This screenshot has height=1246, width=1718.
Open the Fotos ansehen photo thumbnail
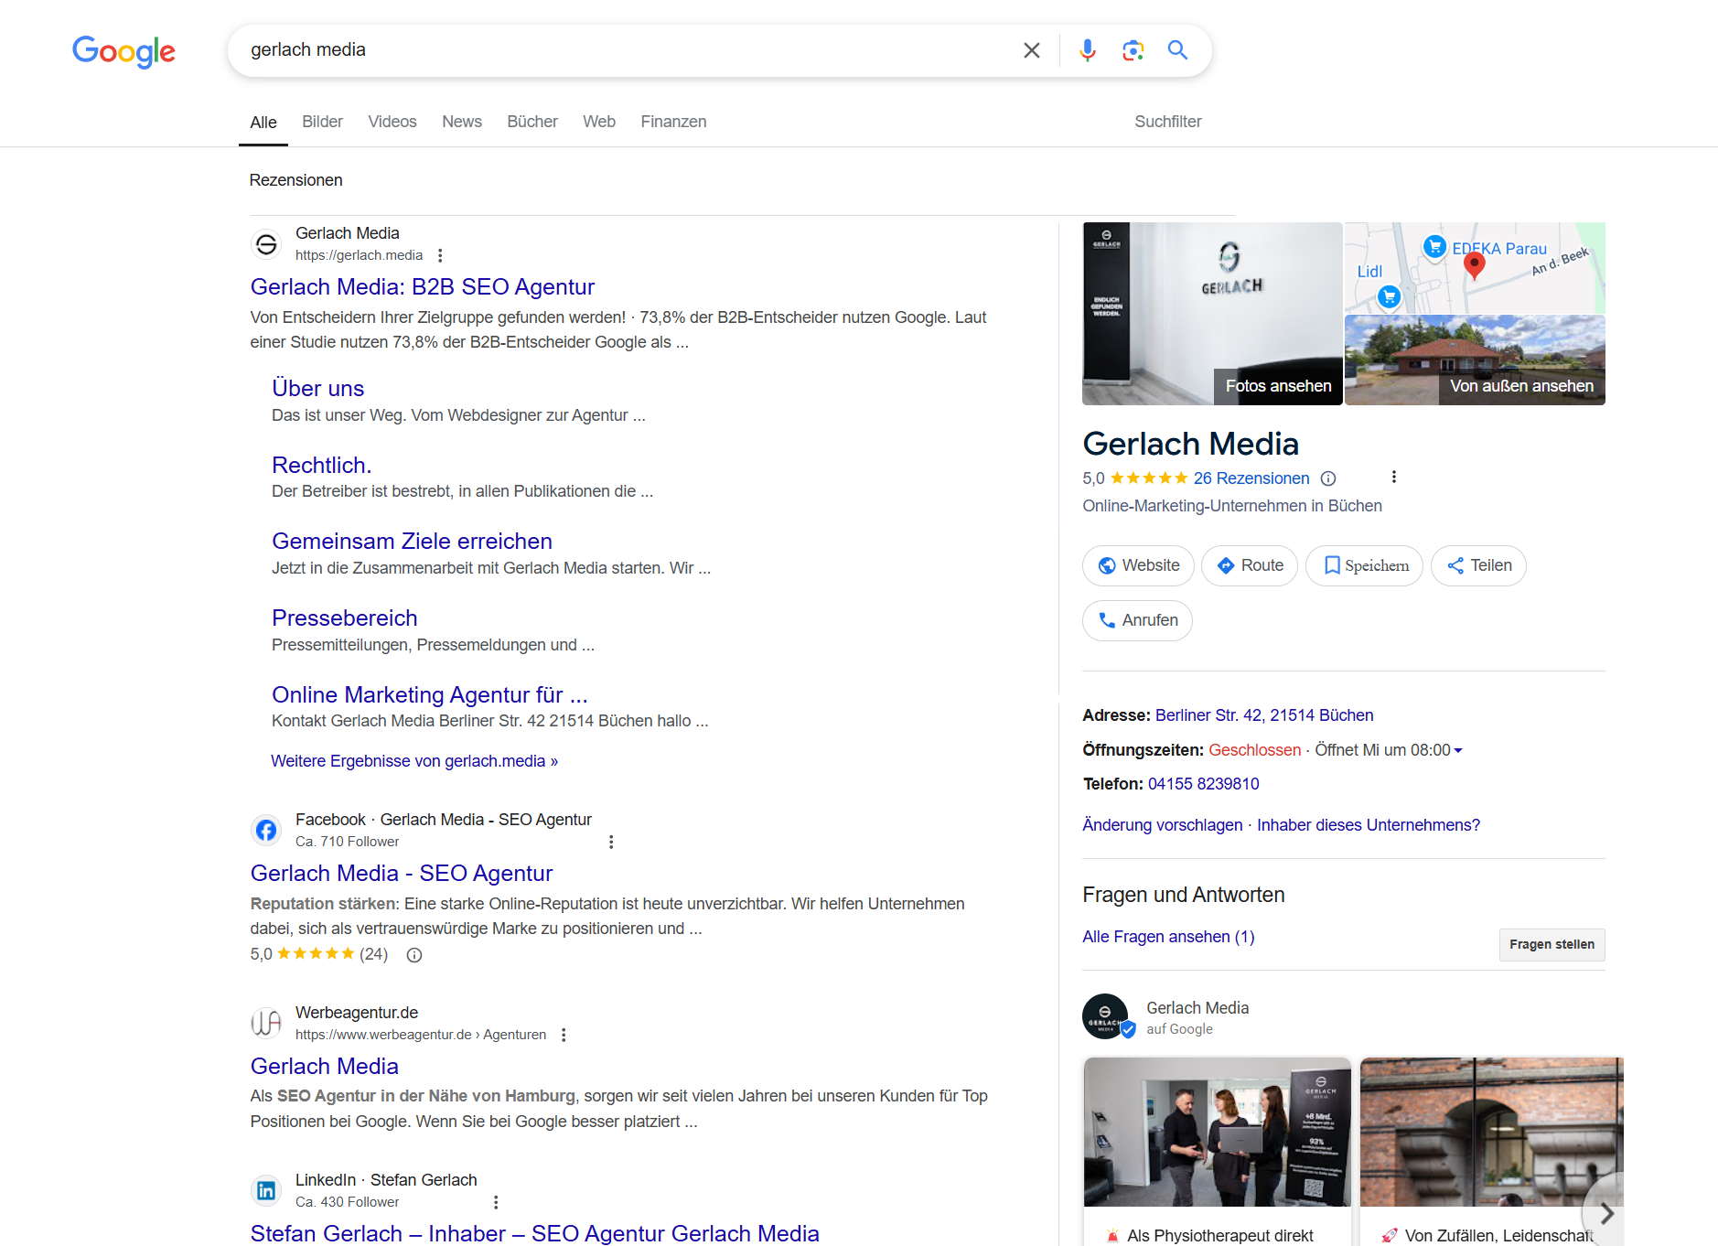pyautogui.click(x=1212, y=314)
